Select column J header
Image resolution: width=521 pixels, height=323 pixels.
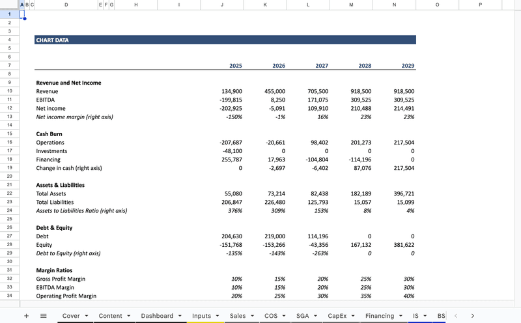click(222, 5)
